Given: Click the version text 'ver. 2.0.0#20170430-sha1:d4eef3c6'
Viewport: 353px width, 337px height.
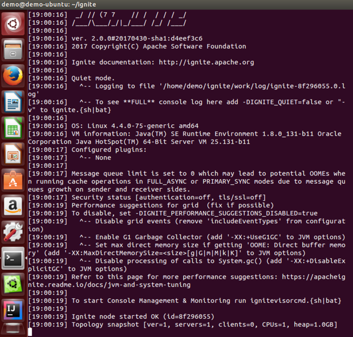Looking at the screenshot, I should [x=137, y=38].
